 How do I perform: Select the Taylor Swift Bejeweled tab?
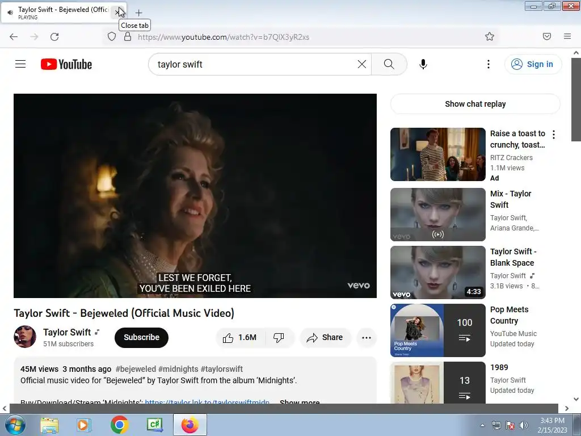pyautogui.click(x=64, y=12)
